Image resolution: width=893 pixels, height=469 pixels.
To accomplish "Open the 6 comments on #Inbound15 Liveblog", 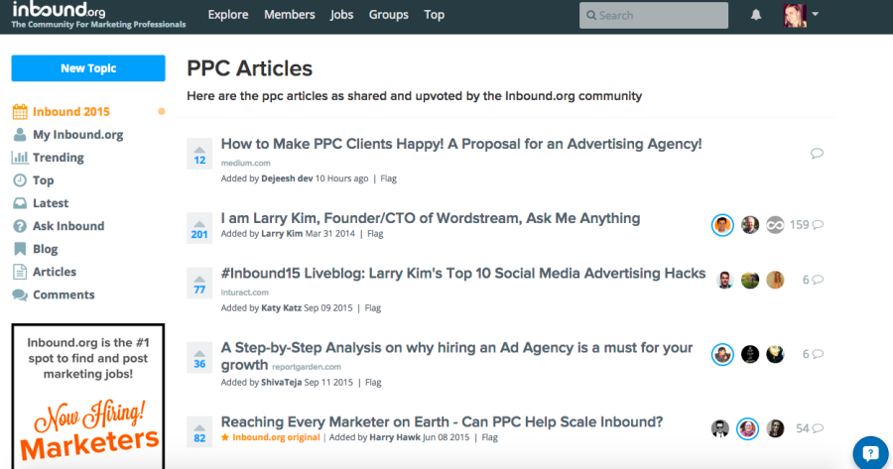I will click(x=813, y=280).
